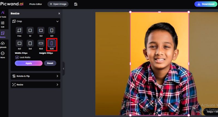218x117 pixels.
Task: Choose the 4x3 crop ratio
Action: click(19, 43)
